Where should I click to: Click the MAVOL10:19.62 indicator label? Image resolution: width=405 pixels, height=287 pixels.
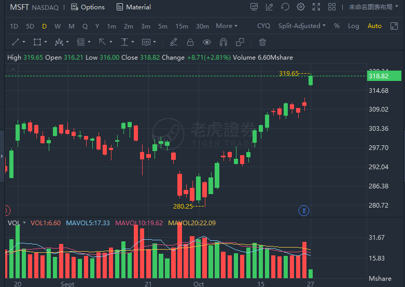pos(139,223)
